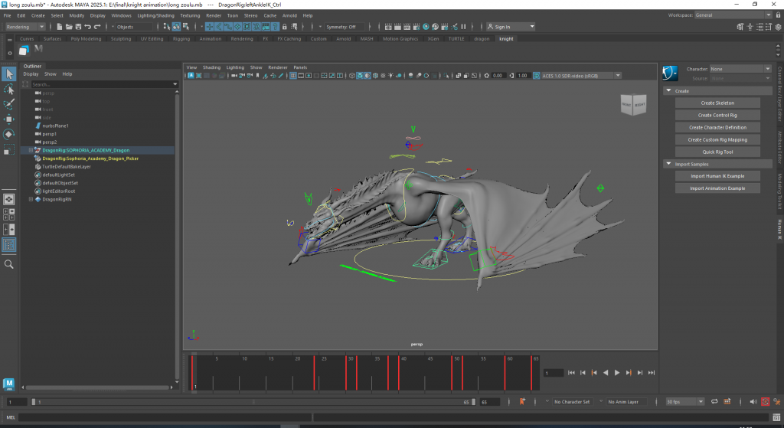Click the Quick Rig Tool button

tap(717, 152)
